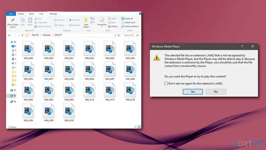Check Don't ask me again checkbox
266x150 pixels.
[166, 83]
